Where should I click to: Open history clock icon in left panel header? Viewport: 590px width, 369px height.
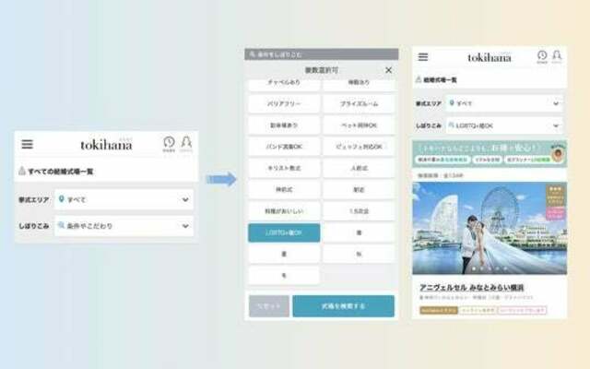[169, 144]
